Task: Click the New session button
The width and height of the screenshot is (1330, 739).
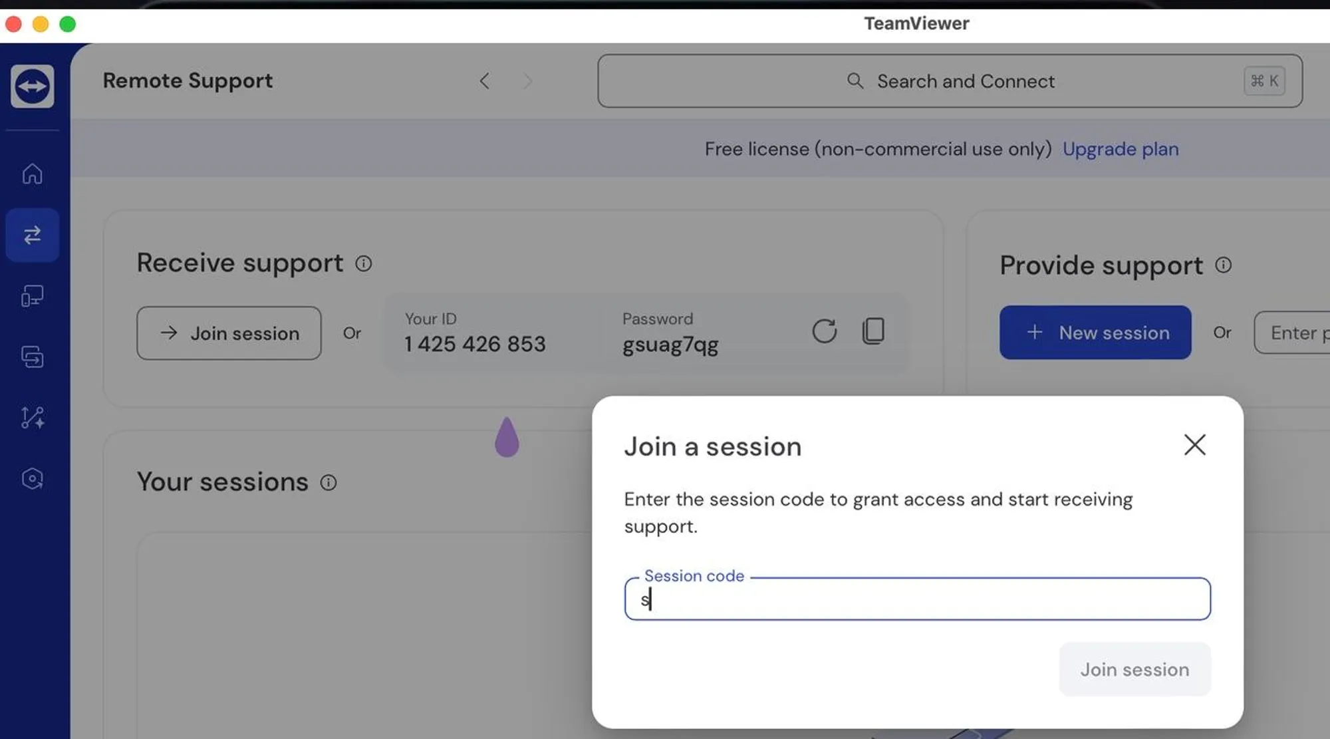Action: point(1095,333)
